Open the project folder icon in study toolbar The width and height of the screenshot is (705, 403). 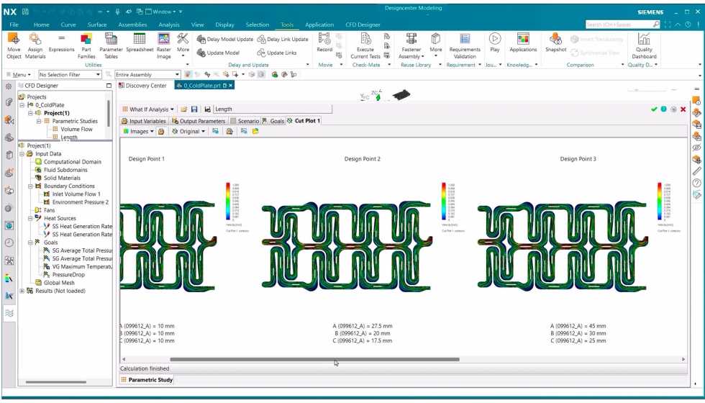[184, 109]
